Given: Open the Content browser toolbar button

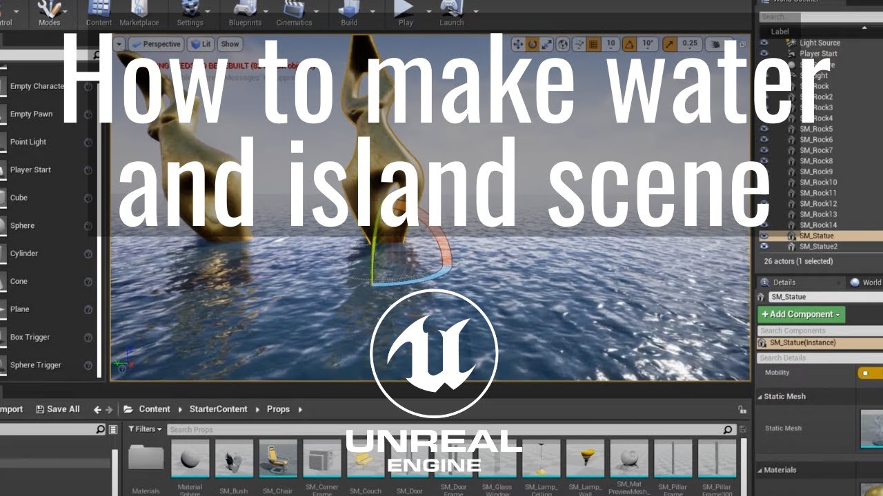Looking at the screenshot, I should pyautogui.click(x=99, y=13).
